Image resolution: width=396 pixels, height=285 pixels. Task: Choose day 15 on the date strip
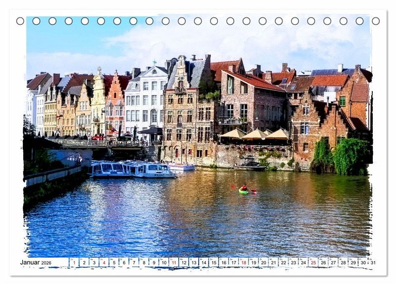(x=214, y=262)
